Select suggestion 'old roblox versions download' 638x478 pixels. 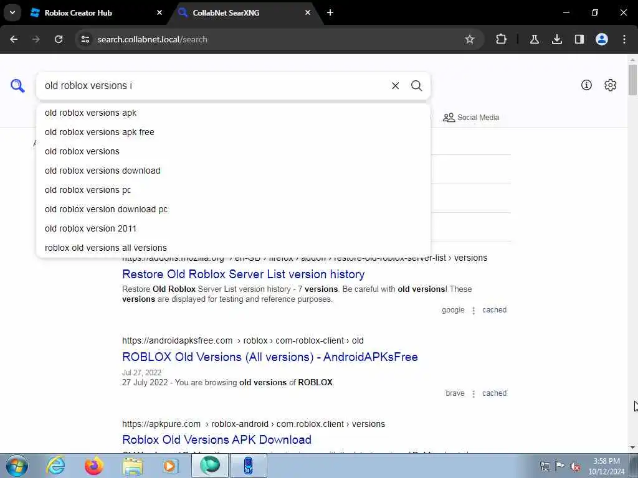click(x=234, y=171)
